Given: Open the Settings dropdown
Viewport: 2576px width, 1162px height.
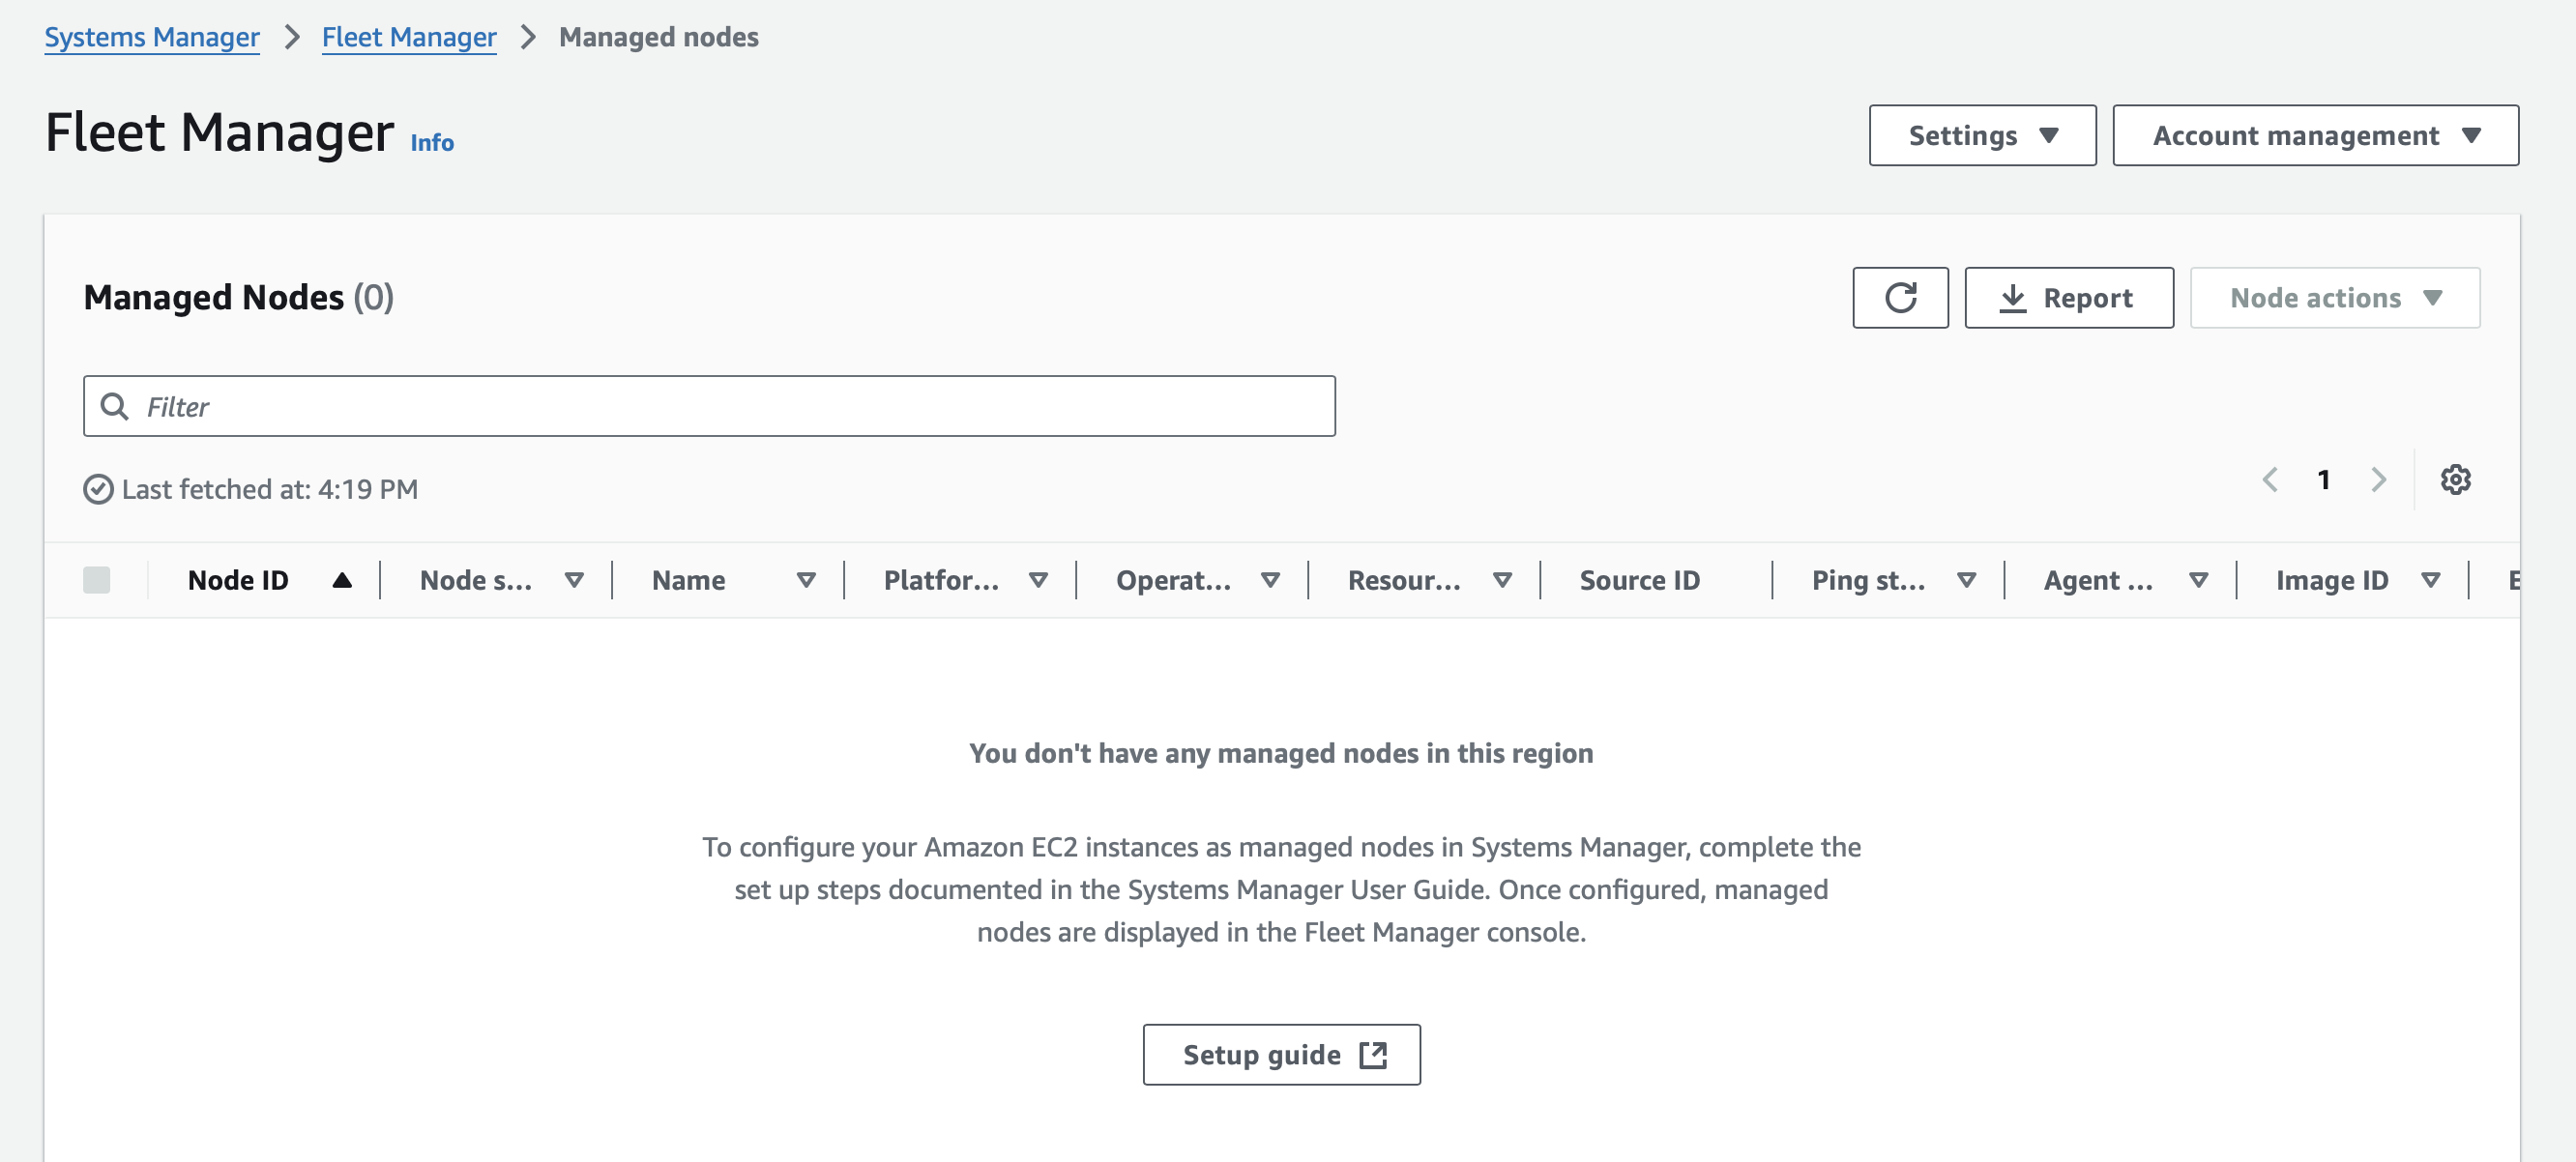Looking at the screenshot, I should tap(1982, 135).
